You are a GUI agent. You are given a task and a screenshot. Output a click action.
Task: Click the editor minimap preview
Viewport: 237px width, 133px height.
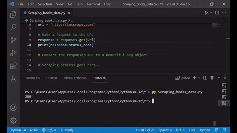coord(219,25)
